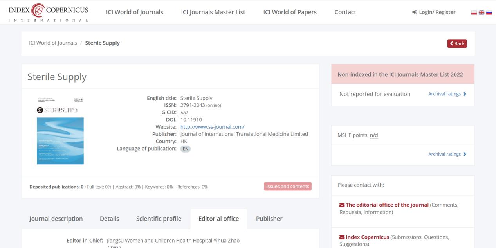Click the bold Sterile Supply breadcrumb item
496x248 pixels.
pyautogui.click(x=103, y=43)
